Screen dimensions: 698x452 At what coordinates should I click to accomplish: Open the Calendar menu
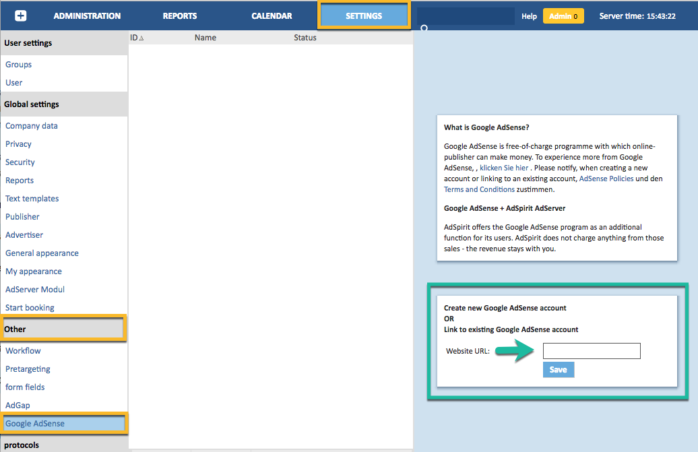coord(272,16)
